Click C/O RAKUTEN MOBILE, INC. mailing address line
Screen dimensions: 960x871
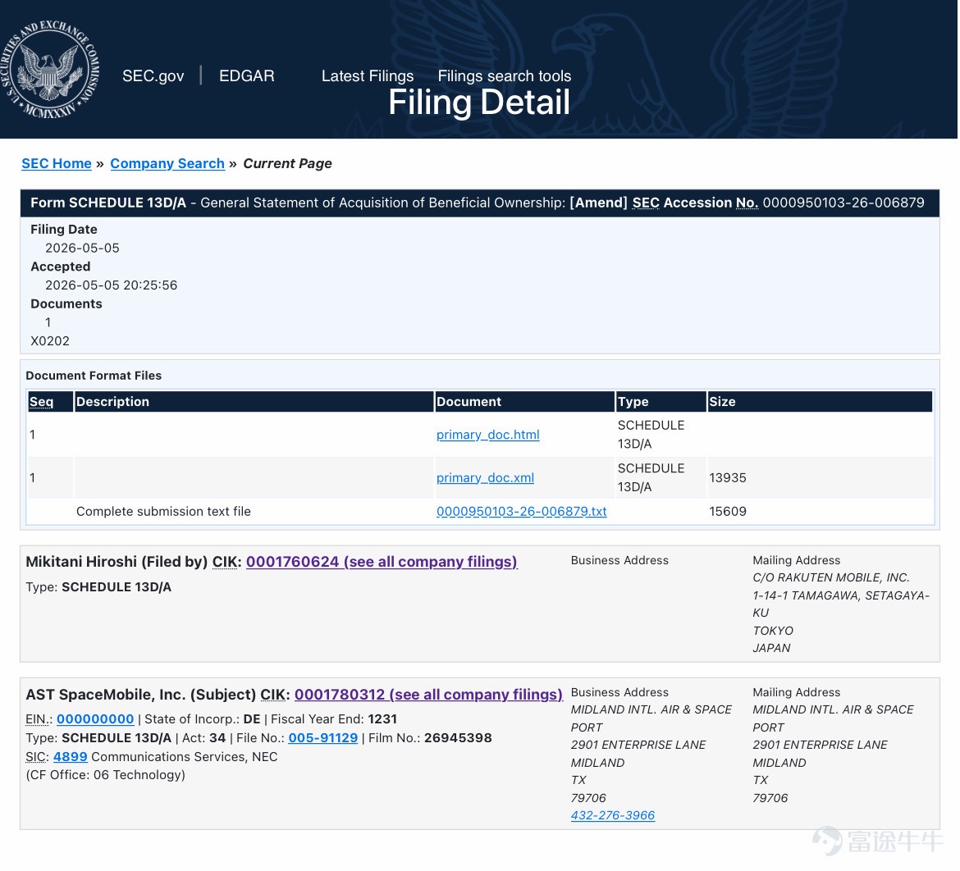click(x=831, y=577)
